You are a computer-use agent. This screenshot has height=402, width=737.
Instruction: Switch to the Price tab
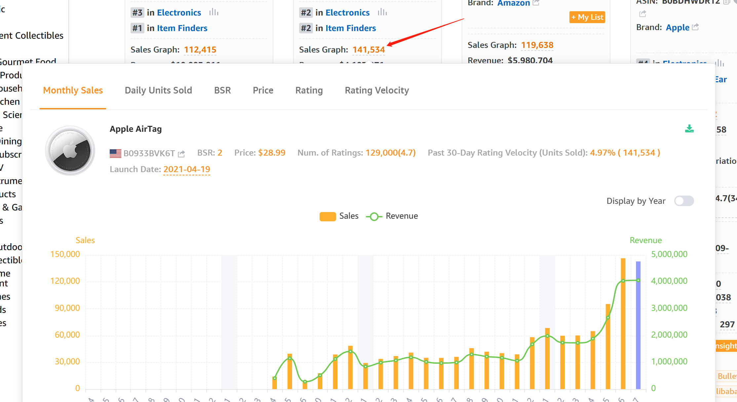(x=263, y=90)
